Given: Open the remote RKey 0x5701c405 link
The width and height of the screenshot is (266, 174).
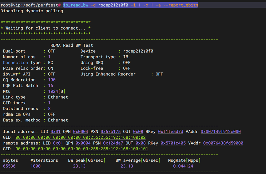Looking at the screenshot, I should 173,143.
